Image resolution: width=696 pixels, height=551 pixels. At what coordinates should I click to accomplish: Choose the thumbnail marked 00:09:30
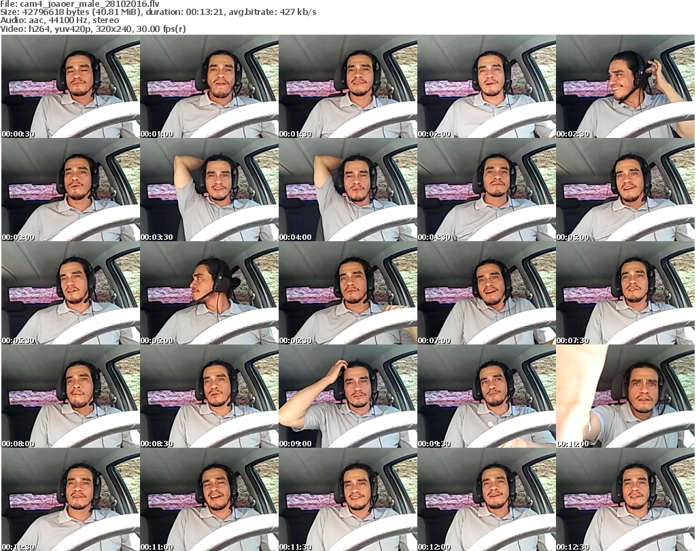487,396
